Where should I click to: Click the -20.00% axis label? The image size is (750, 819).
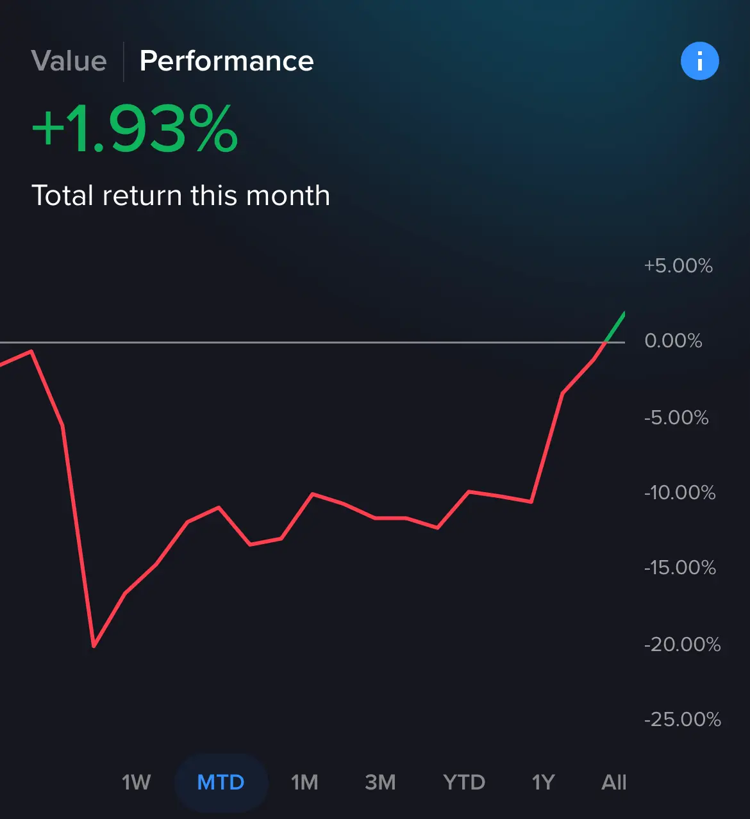coord(682,644)
